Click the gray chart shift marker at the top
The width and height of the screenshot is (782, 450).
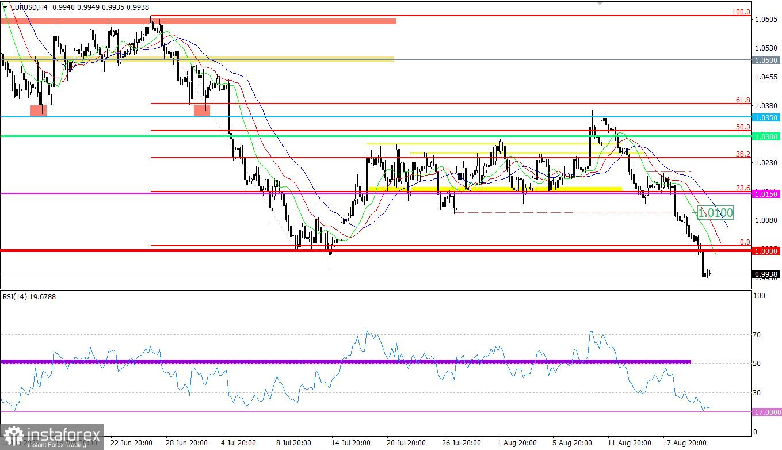point(600,3)
